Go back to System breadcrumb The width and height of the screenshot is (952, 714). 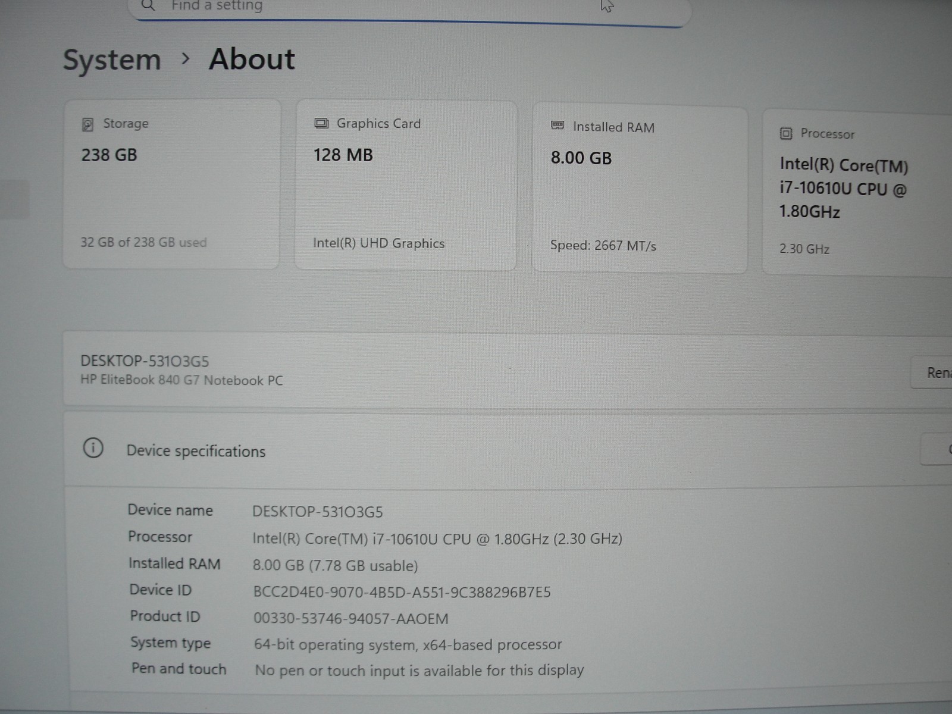click(112, 60)
